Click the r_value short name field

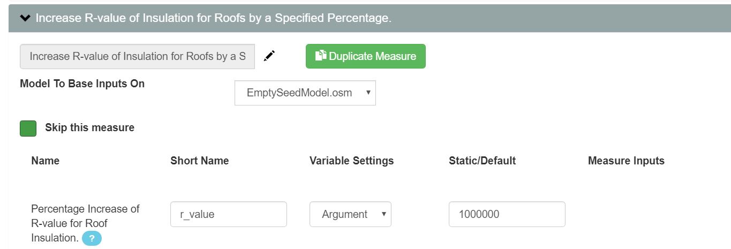(229, 214)
